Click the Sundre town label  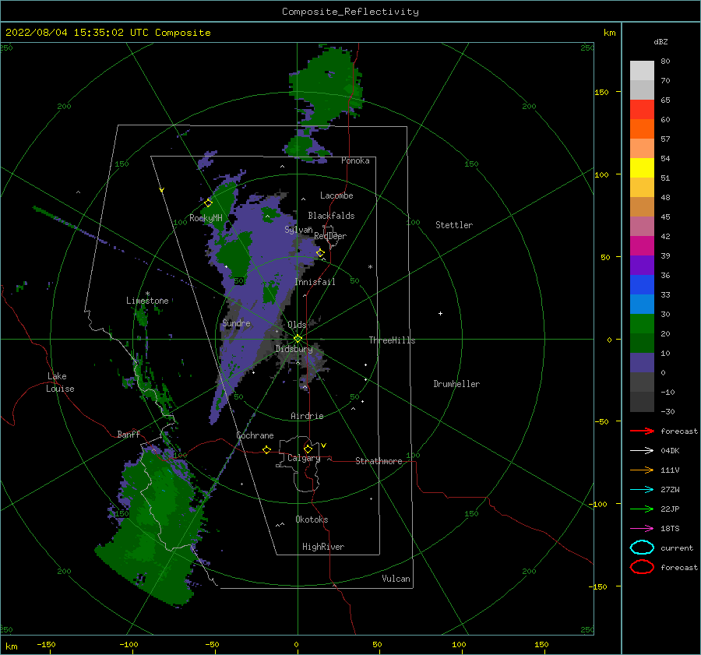(x=236, y=322)
